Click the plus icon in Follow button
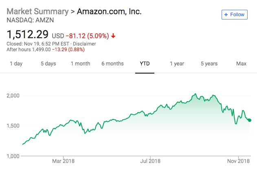The width and height of the screenshot is (257, 169). [x=226, y=15]
